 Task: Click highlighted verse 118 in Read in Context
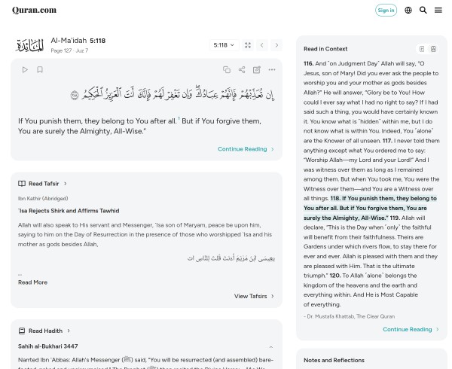tap(370, 208)
